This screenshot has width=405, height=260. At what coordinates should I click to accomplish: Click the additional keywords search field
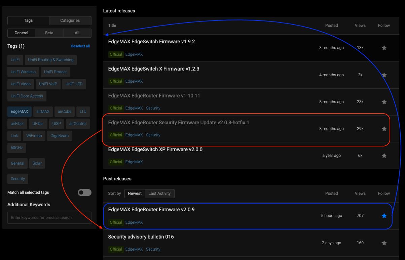(x=49, y=218)
